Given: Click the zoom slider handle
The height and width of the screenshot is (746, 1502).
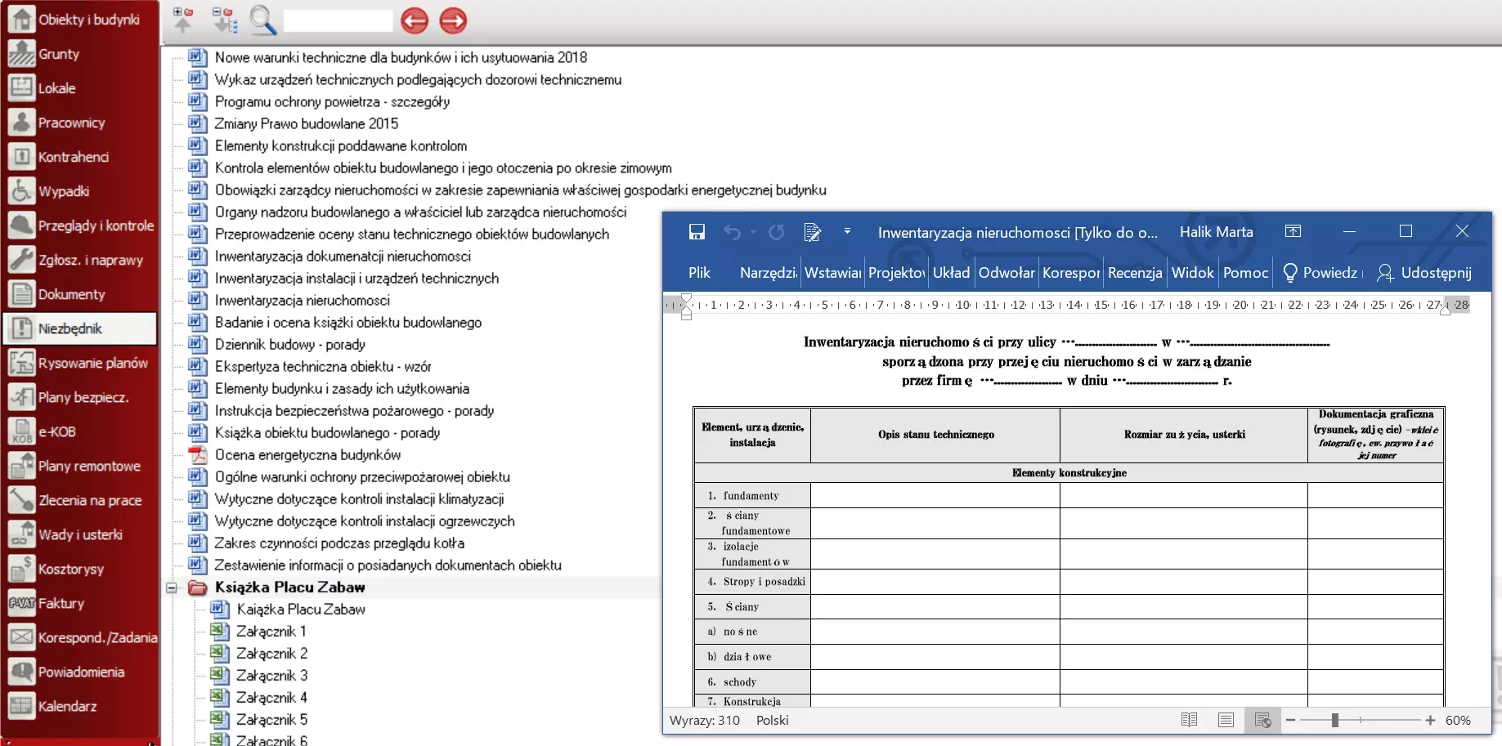Looking at the screenshot, I should (x=1334, y=720).
